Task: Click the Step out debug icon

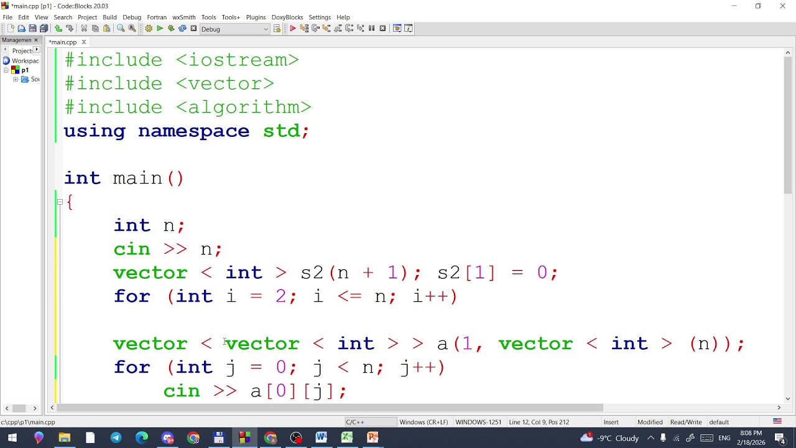Action: [x=338, y=29]
